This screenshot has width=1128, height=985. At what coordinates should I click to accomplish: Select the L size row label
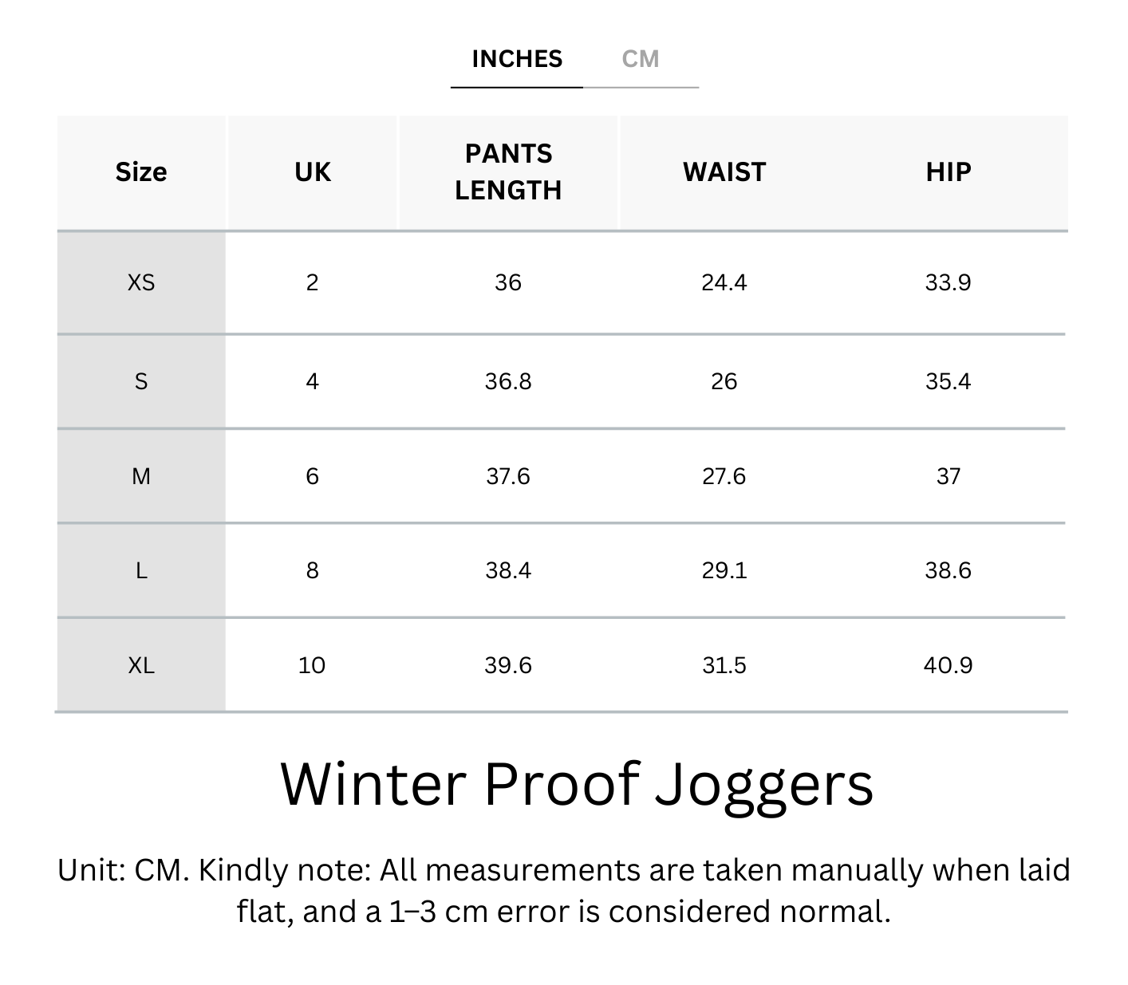tap(141, 570)
